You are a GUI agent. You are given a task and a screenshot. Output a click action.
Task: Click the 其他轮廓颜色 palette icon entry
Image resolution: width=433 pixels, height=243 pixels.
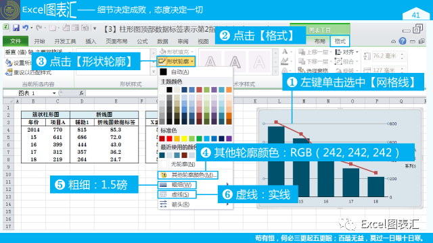188,175
